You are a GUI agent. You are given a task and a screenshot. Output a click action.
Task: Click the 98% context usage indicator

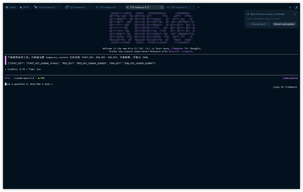41,78
